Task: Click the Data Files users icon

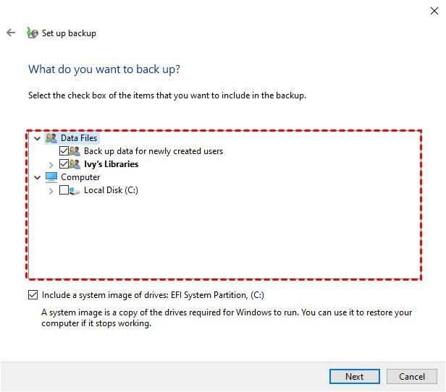Action: point(51,137)
